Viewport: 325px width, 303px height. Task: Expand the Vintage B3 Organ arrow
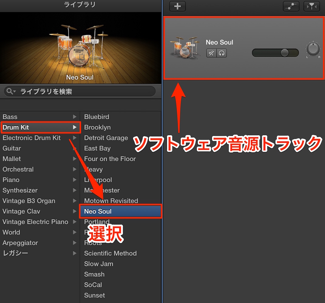coord(75,201)
